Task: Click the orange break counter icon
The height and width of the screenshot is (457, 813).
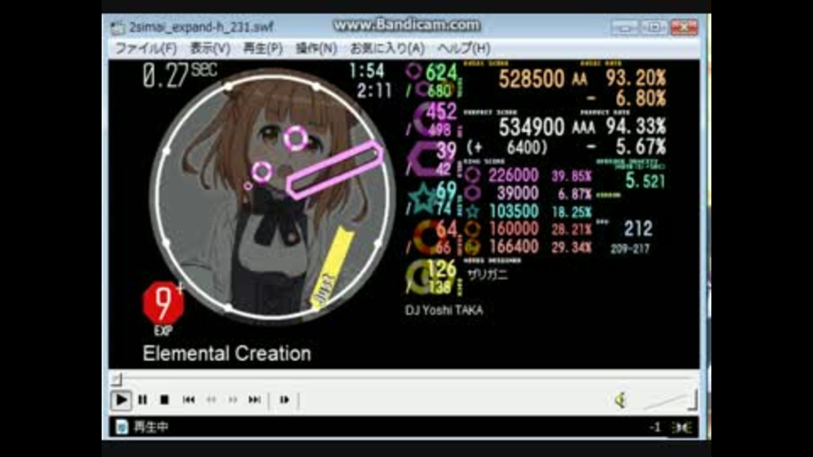Action: click(427, 237)
